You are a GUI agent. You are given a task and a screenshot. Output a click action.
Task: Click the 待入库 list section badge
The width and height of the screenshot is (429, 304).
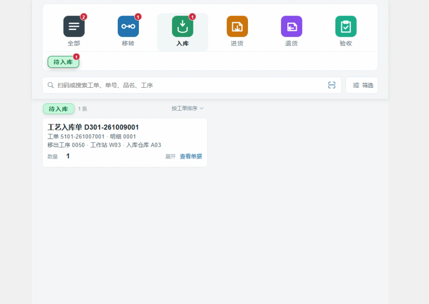tap(59, 109)
